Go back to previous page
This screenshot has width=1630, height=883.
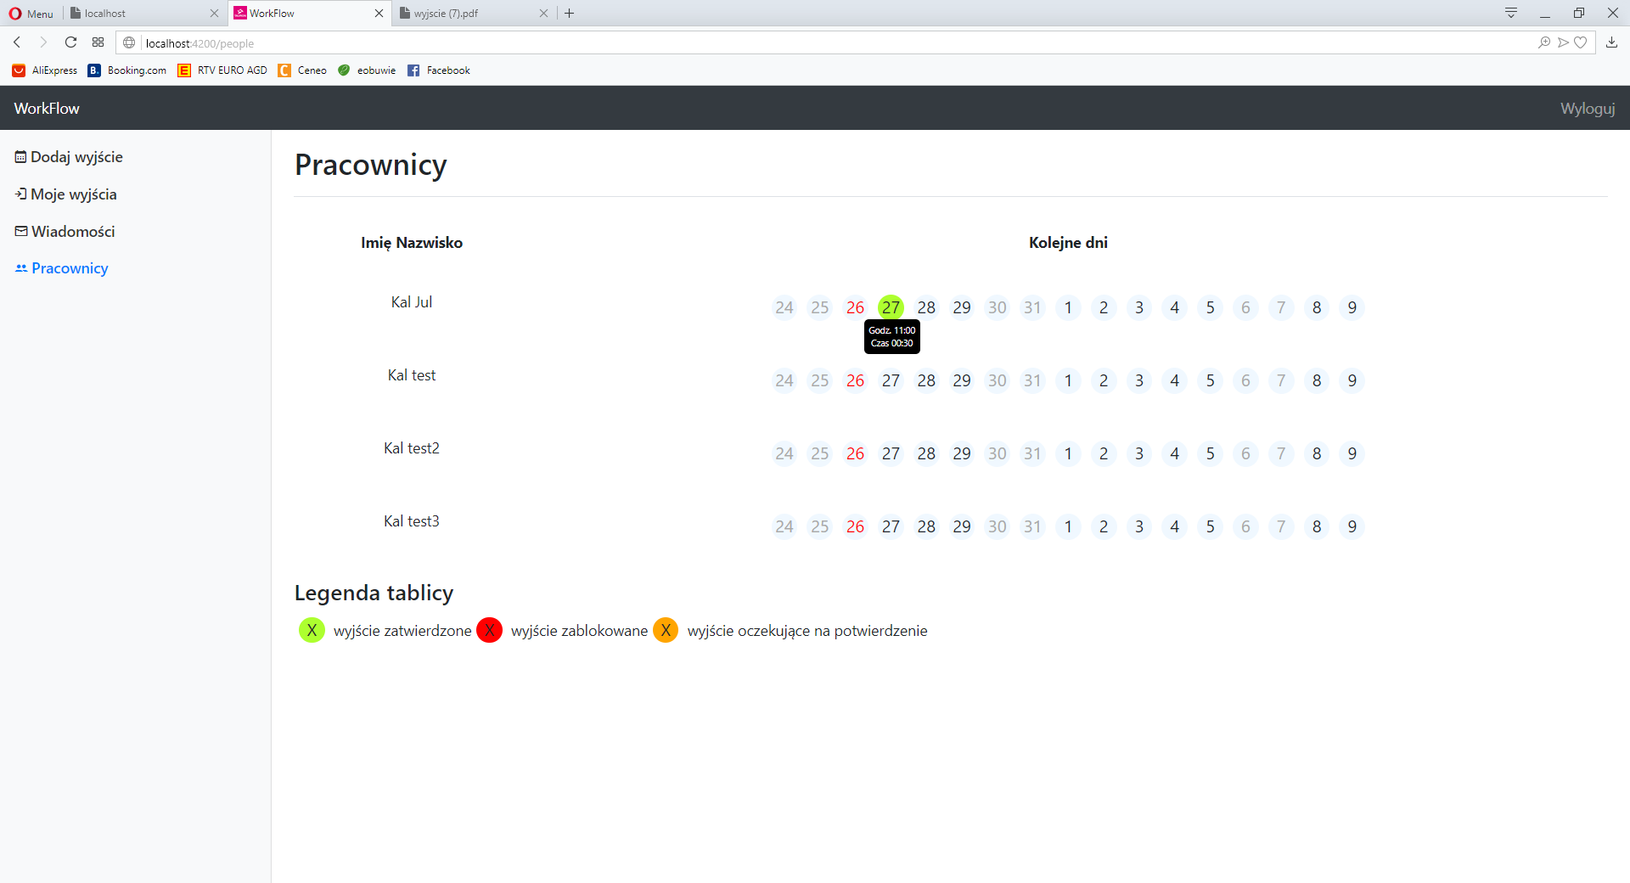pyautogui.click(x=17, y=42)
